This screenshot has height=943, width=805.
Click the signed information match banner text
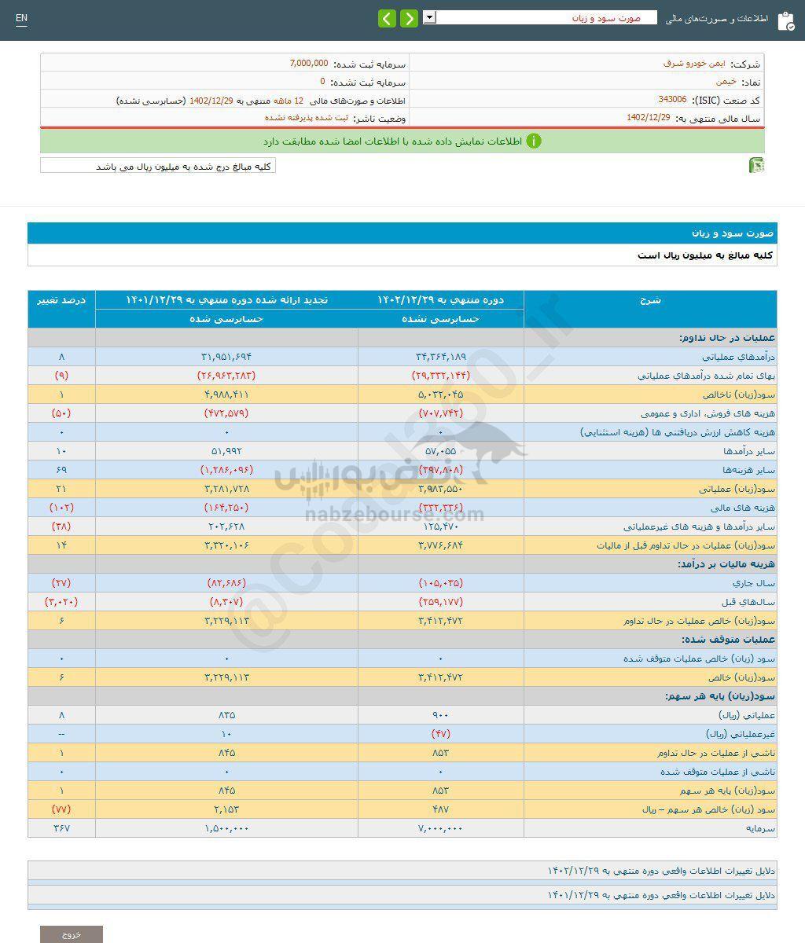[x=392, y=141]
